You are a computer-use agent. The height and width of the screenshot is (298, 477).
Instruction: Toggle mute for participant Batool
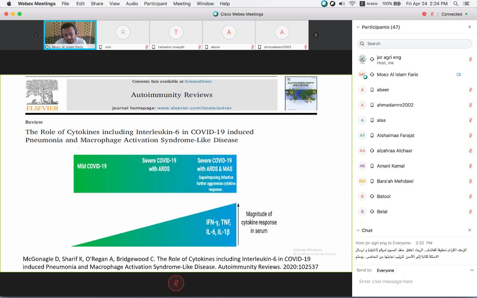click(470, 196)
